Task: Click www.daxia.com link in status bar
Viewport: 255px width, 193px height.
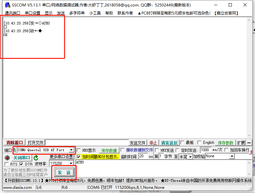Action: [x=18, y=188]
